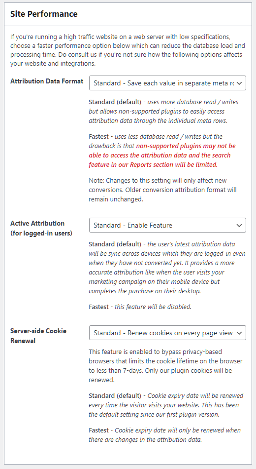Click description about attribution data sync across devices
Viewport: 256px width, 469px height.
[167, 268]
